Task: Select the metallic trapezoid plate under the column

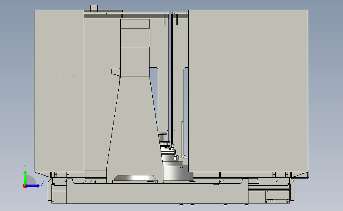Action: 135,178
